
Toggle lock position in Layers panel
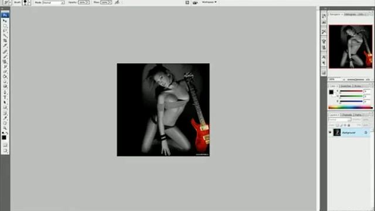pos(345,125)
